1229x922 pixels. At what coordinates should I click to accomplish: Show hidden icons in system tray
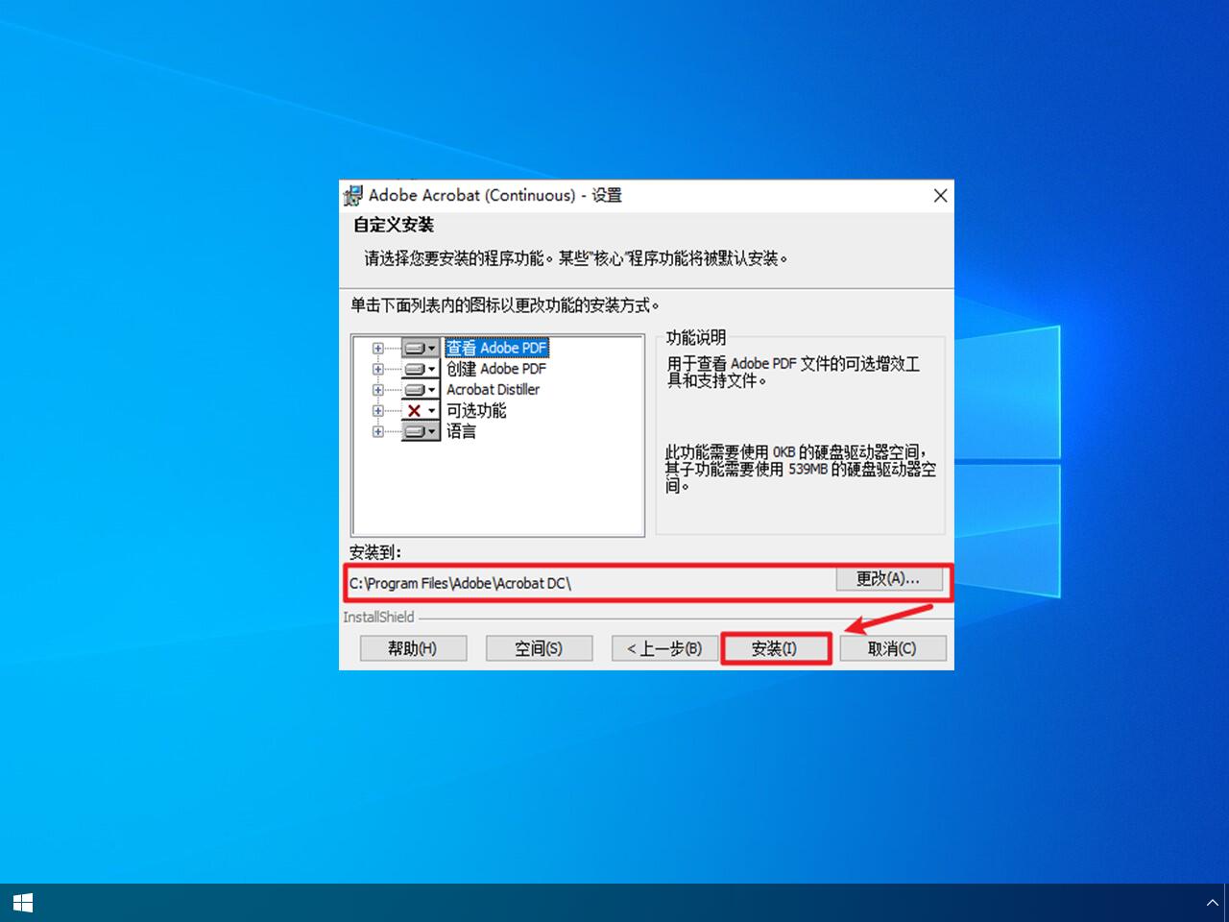pos(1212,903)
